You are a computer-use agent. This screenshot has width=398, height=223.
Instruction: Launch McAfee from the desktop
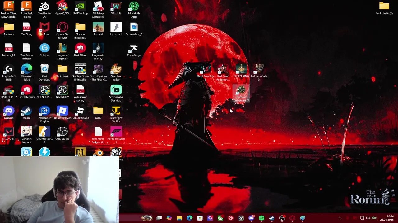pyautogui.click(x=44, y=29)
